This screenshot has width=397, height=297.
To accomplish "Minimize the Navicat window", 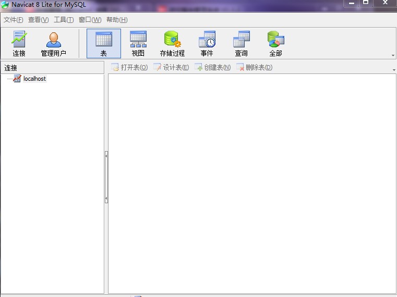I will pyautogui.click(x=351, y=3).
